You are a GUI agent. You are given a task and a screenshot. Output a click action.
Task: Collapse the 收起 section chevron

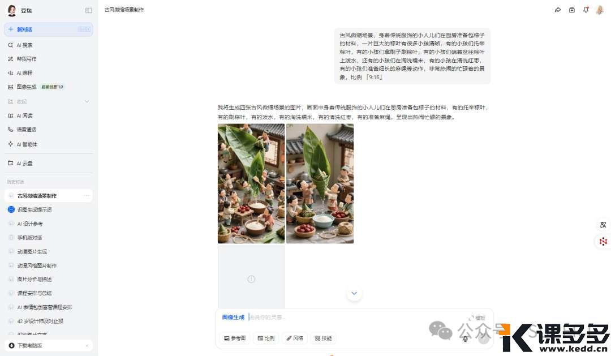click(x=87, y=102)
